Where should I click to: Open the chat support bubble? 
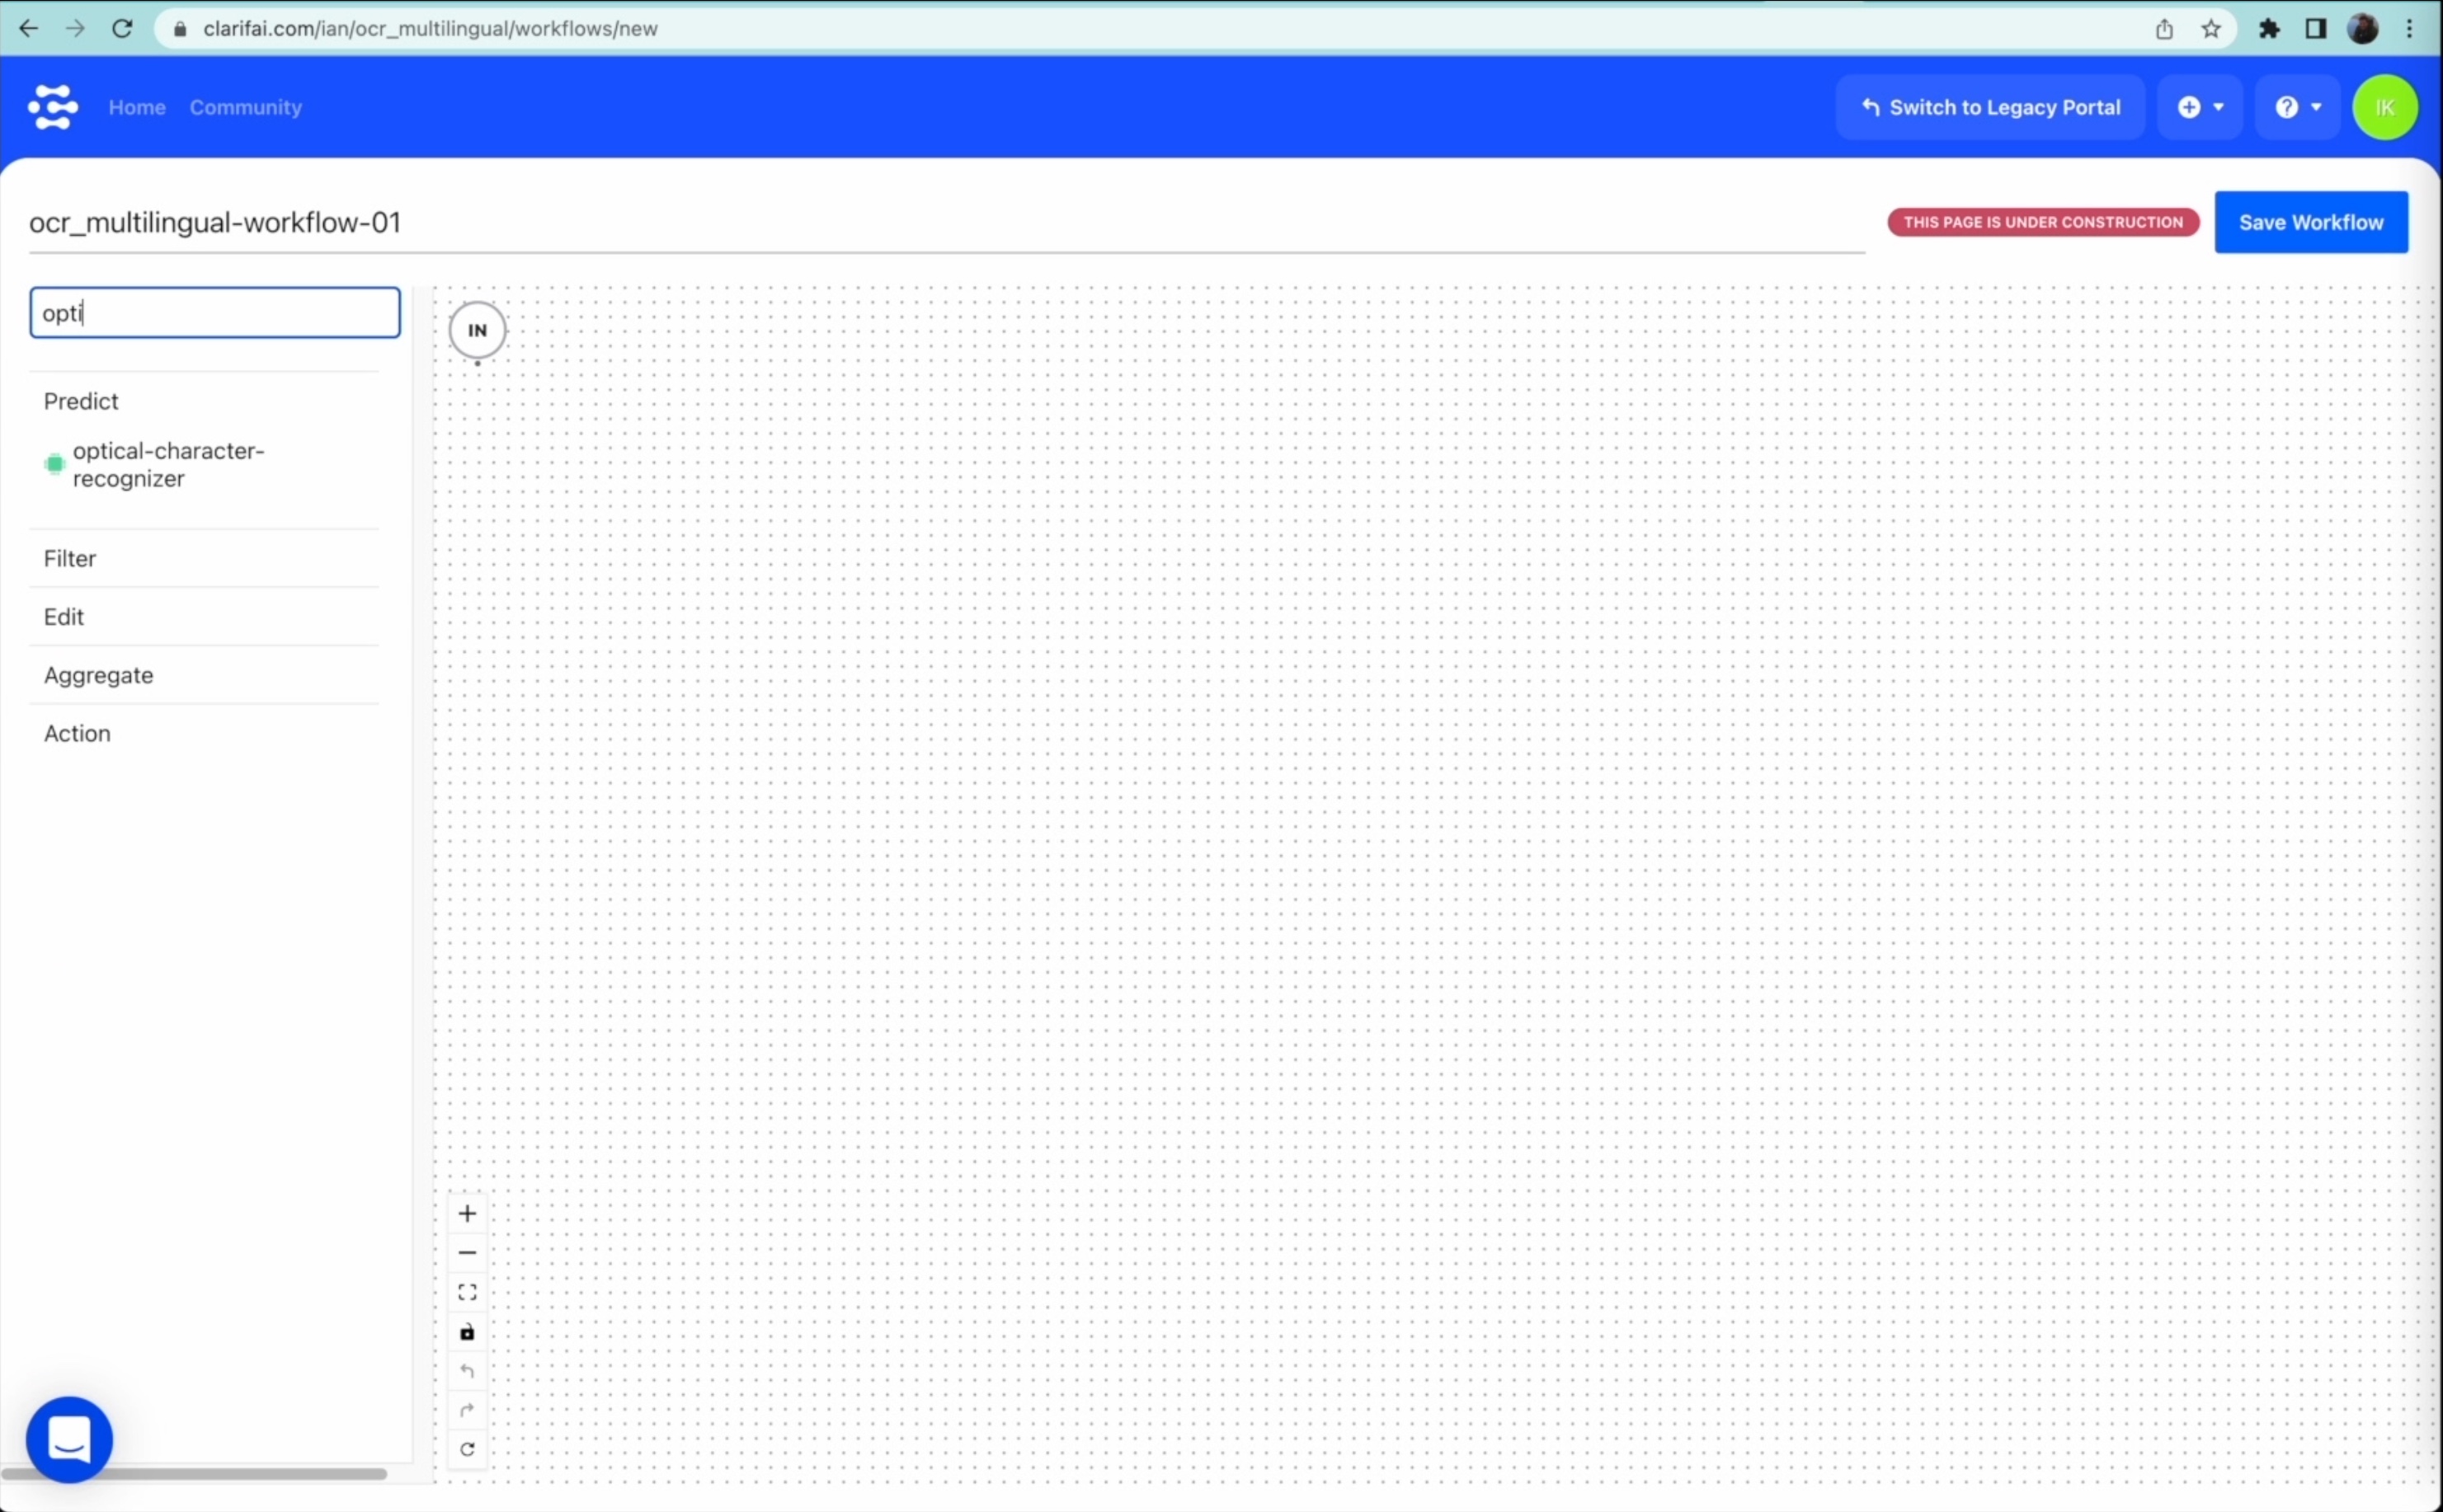[69, 1439]
